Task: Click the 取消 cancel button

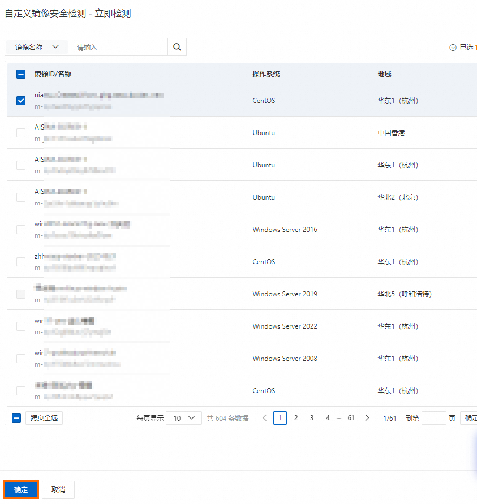Action: [x=58, y=489]
